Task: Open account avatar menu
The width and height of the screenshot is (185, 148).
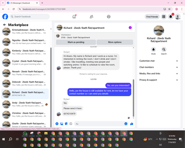Action: point(178,17)
